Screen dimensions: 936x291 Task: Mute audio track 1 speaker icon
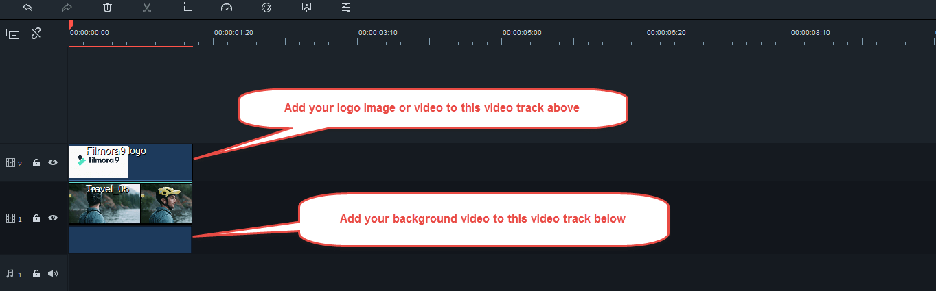point(53,274)
